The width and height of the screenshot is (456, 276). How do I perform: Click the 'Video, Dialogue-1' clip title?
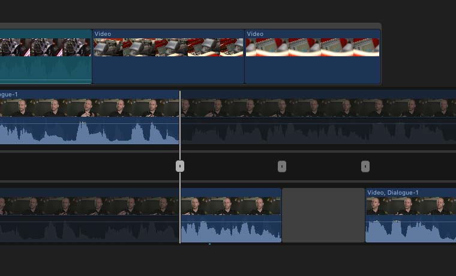pos(393,192)
